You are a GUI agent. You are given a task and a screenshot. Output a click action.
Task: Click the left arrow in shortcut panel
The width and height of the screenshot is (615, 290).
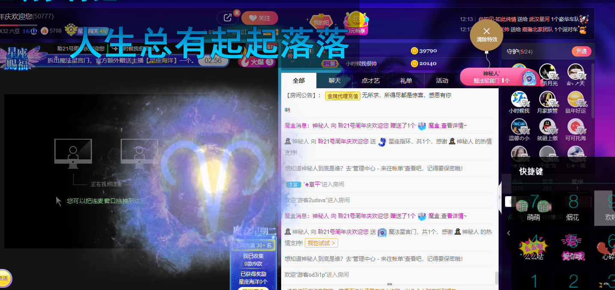point(509,233)
